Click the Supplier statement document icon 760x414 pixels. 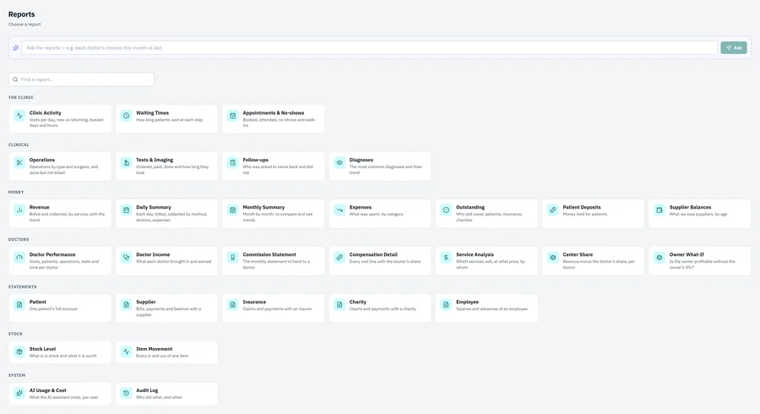click(126, 304)
